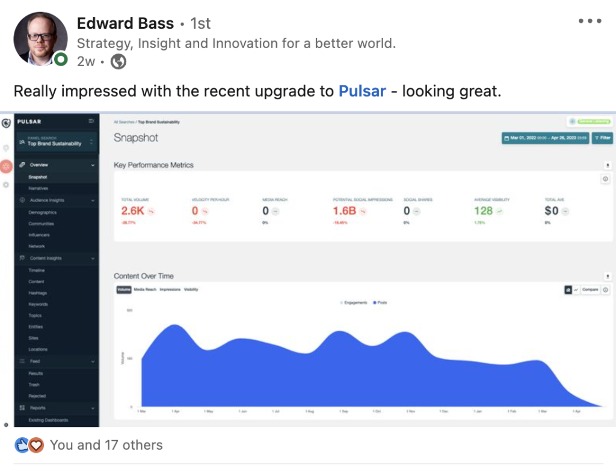The image size is (616, 466).
Task: Toggle the Posts series in chart legend
Action: [x=380, y=302]
